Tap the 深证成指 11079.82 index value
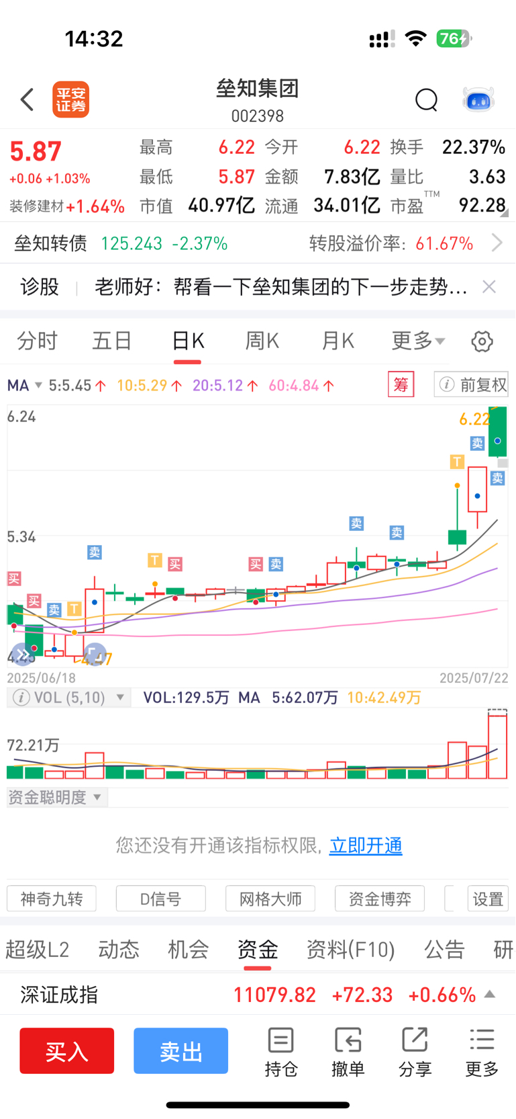This screenshot has width=516, height=1119. (x=274, y=995)
